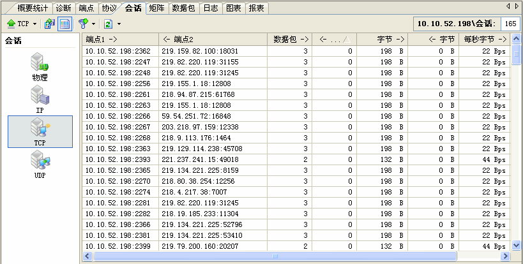Click endpoint 59.54.251.72:16848

(197, 116)
